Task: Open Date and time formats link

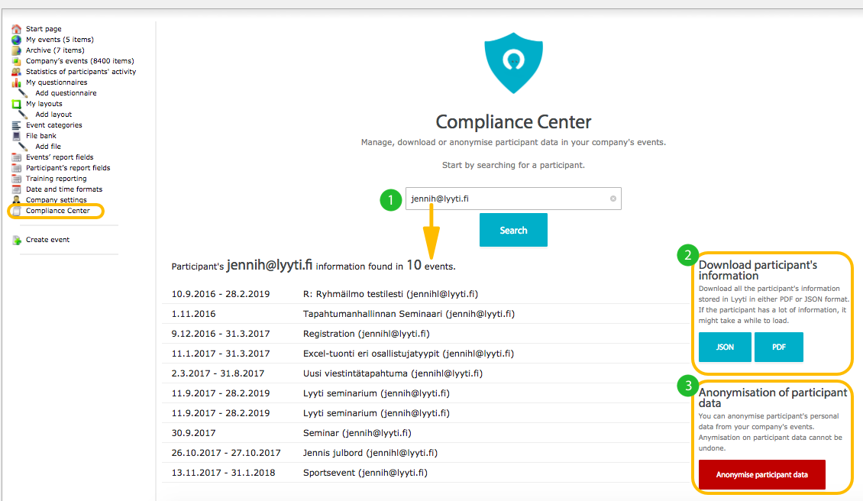Action: 64,189
